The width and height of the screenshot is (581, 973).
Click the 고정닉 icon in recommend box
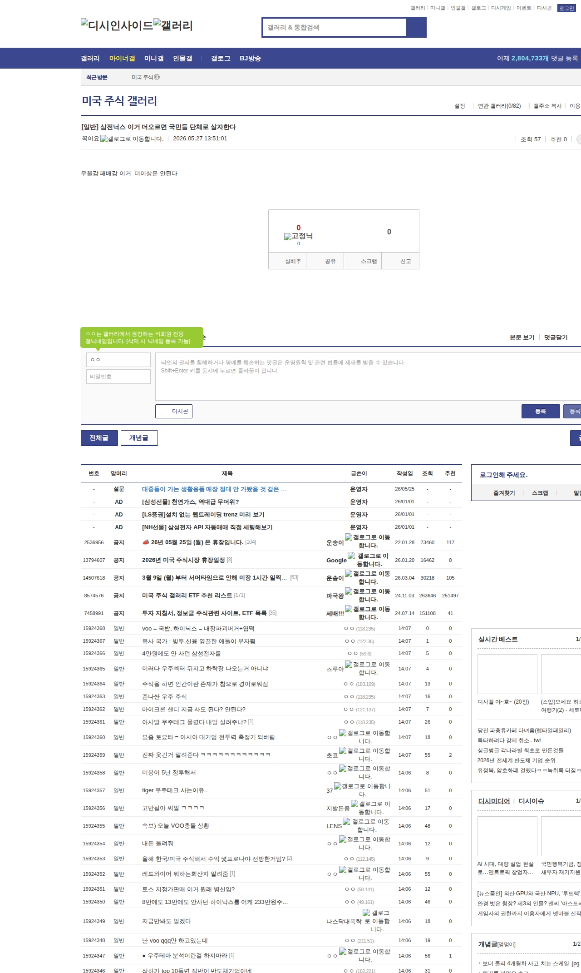tap(298, 236)
